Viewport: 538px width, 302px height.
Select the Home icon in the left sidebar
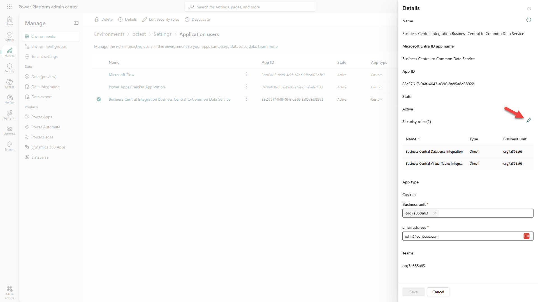(x=9, y=20)
